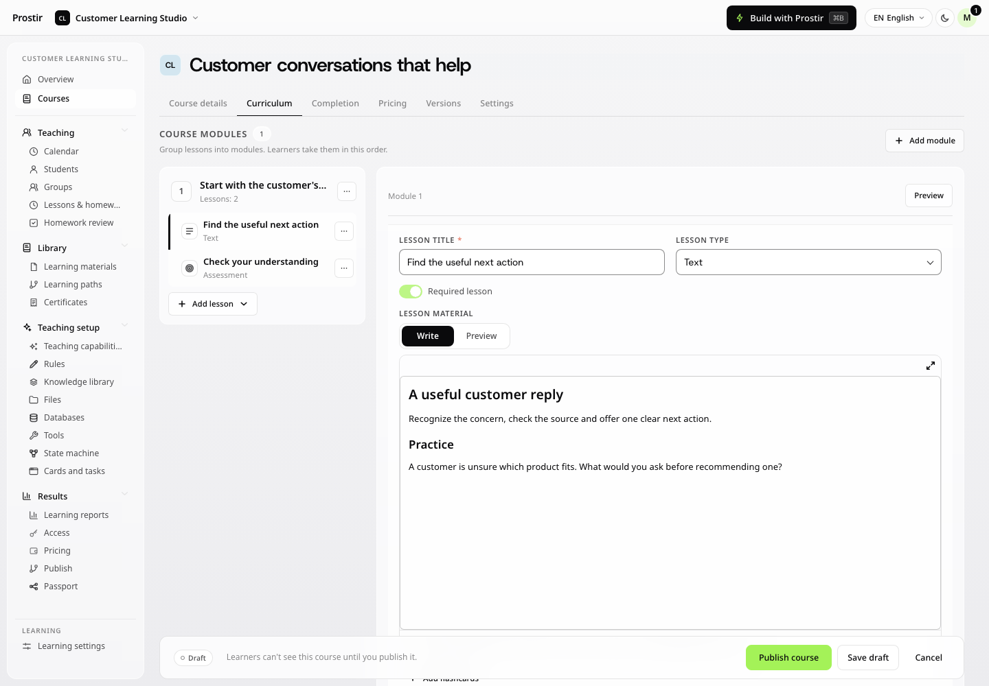The image size is (989, 686).
Task: Open options for Find the useful next action lesson
Action: click(344, 231)
